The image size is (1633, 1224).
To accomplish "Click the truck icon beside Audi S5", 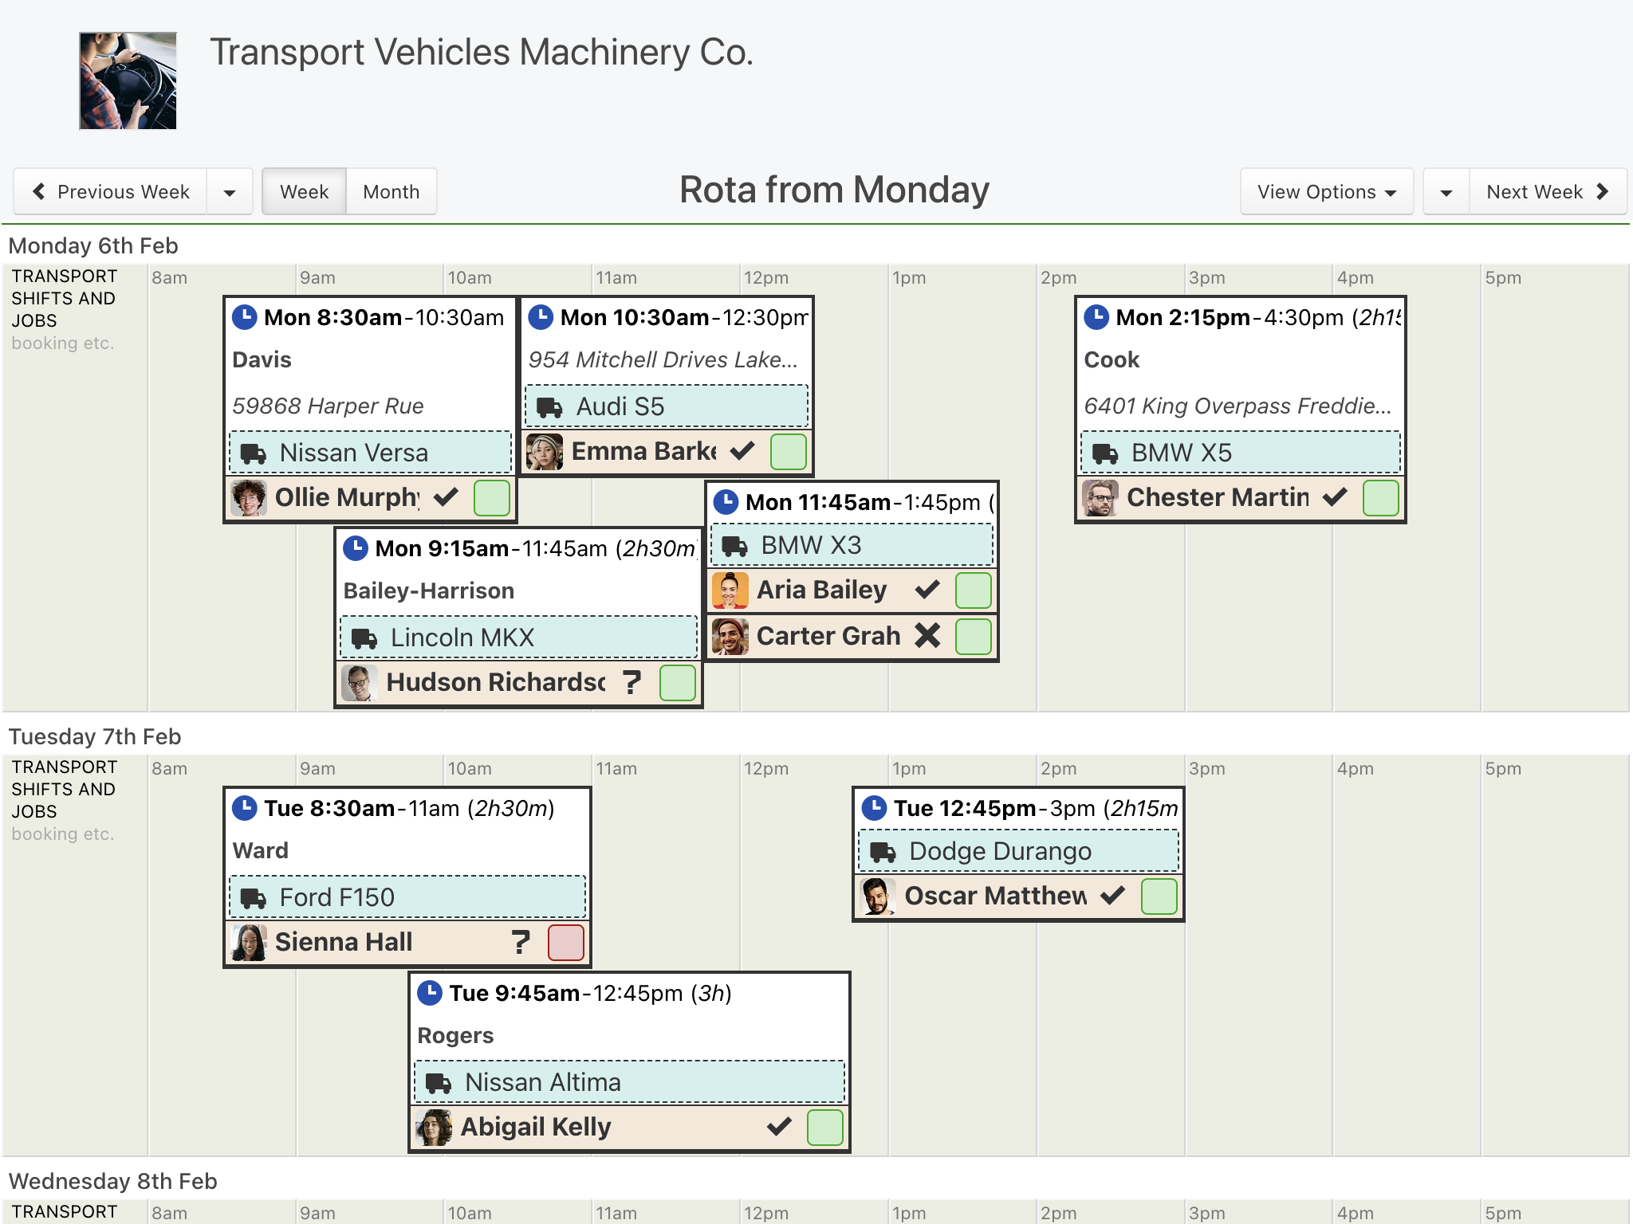I will pos(549,407).
